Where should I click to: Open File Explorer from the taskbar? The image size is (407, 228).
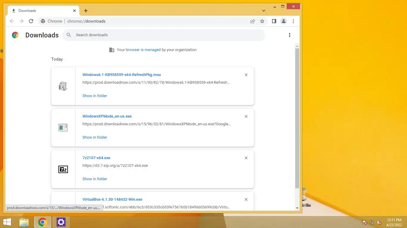coord(24,222)
